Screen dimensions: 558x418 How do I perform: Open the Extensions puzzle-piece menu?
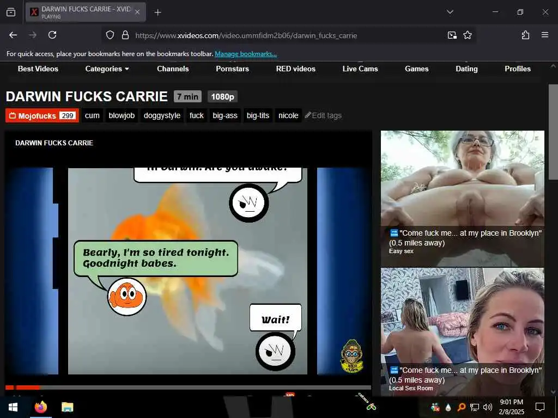tap(525, 35)
